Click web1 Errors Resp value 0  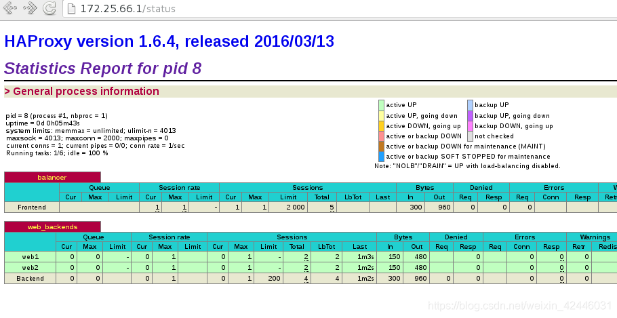[x=561, y=257]
